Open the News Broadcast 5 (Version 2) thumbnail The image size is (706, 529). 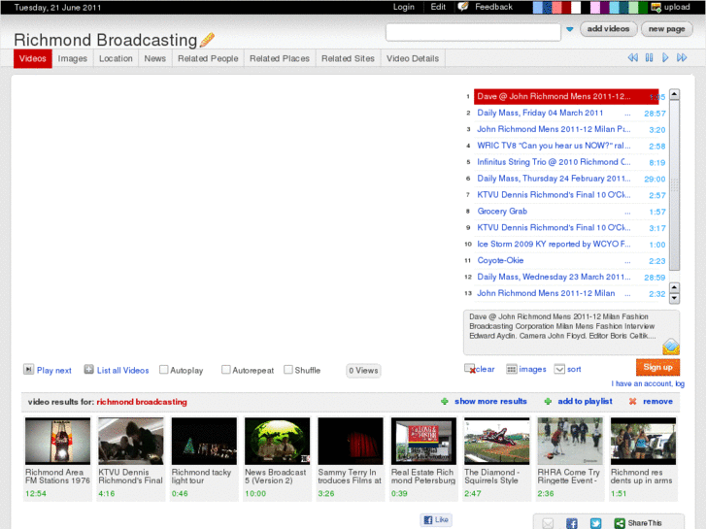pyautogui.click(x=277, y=441)
